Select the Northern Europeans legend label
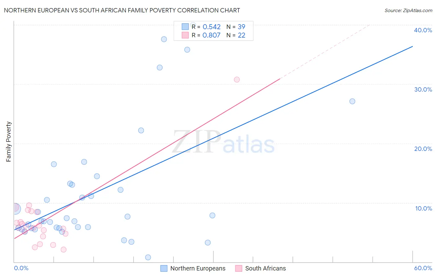436x277 pixels. (x=198, y=268)
